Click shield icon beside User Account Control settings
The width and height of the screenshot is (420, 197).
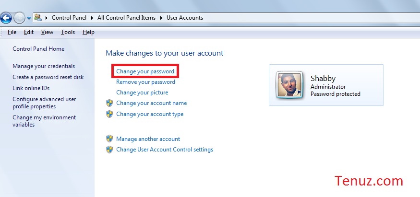(x=109, y=150)
